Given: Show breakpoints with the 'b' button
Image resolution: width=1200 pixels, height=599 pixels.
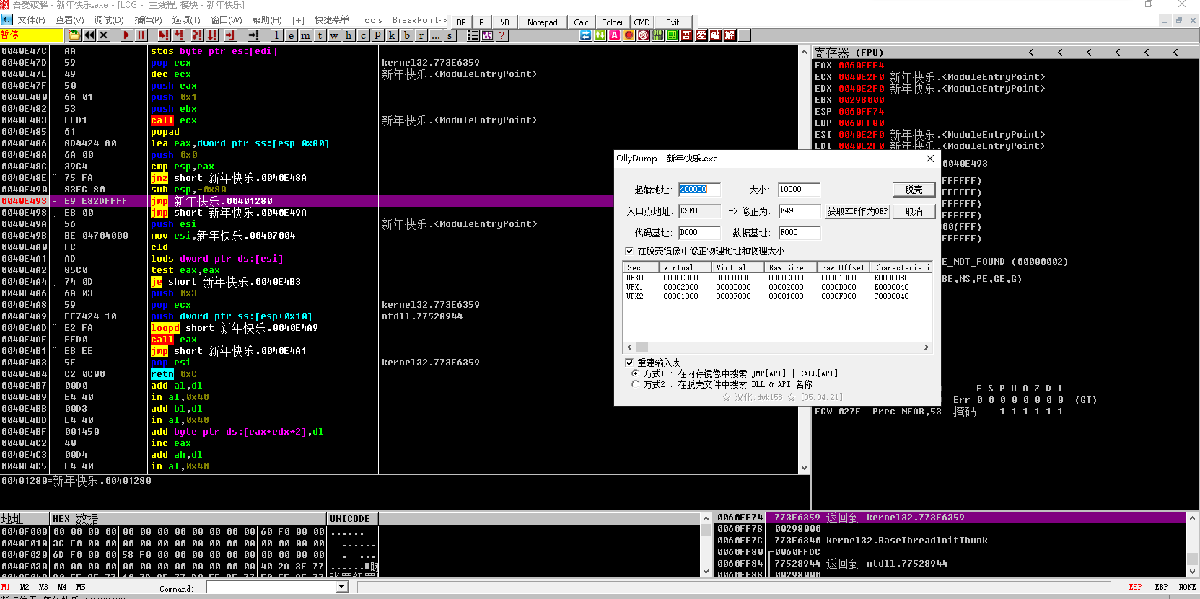Looking at the screenshot, I should tap(406, 35).
